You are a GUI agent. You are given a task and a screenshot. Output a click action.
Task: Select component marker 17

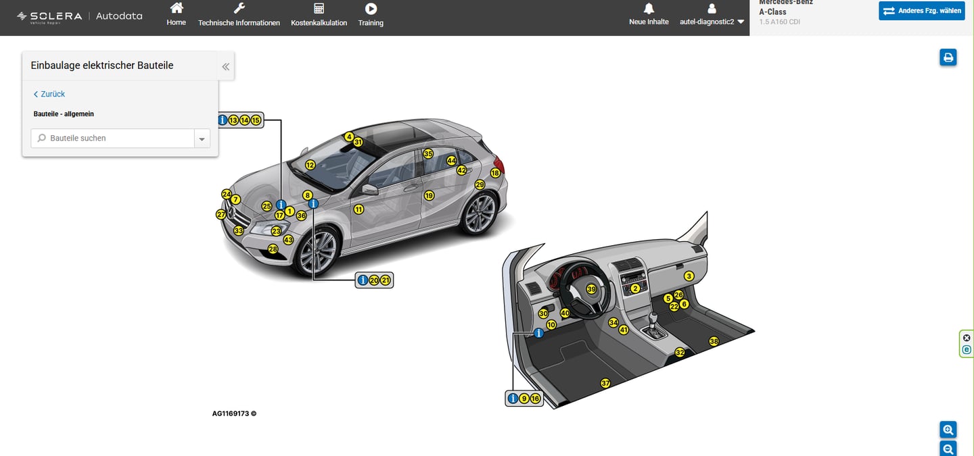(279, 216)
